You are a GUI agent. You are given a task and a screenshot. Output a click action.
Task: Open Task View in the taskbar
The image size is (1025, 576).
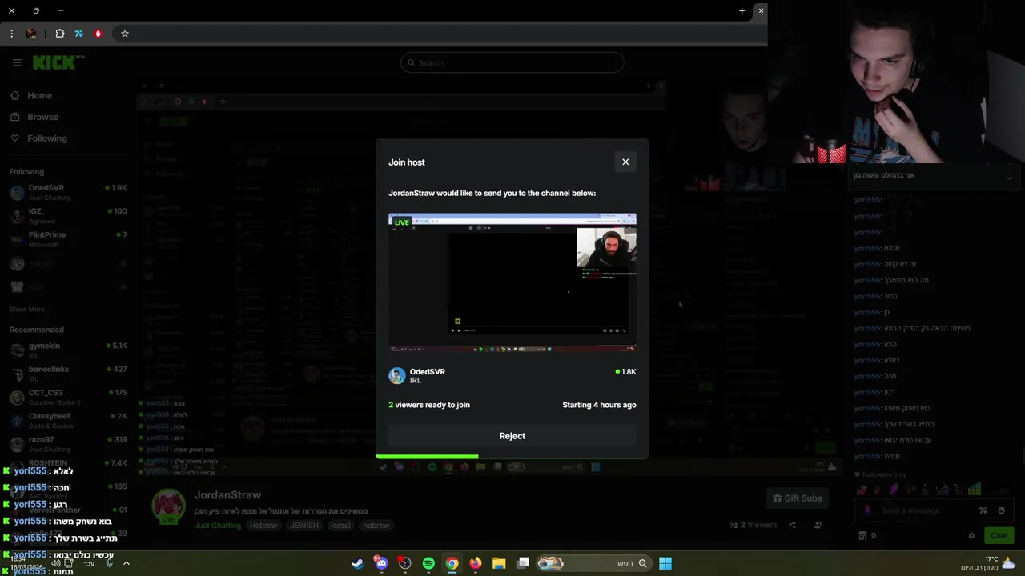523,563
